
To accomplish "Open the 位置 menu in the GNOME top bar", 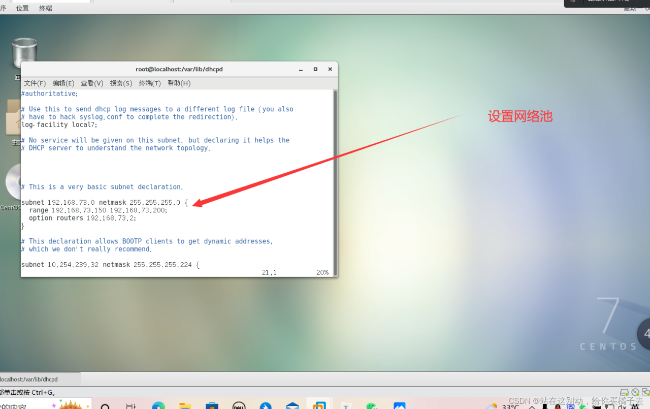I will (22, 8).
